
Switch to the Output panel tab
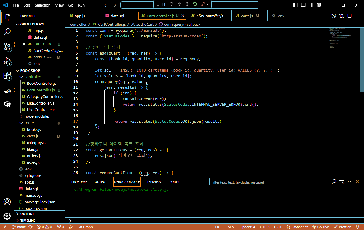coord(101,182)
